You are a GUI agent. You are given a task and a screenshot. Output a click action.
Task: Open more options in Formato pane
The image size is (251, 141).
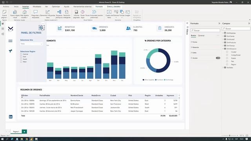218,36
